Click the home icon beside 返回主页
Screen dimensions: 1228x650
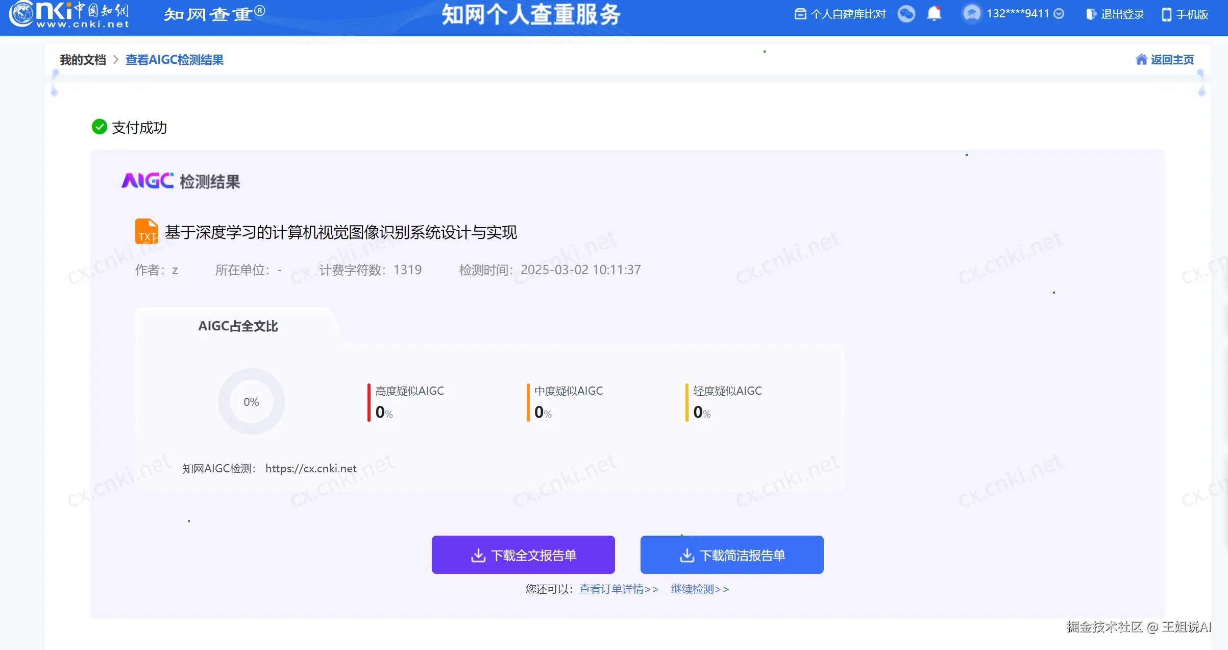[x=1141, y=60]
